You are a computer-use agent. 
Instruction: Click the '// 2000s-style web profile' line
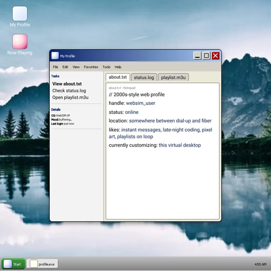click(x=137, y=94)
